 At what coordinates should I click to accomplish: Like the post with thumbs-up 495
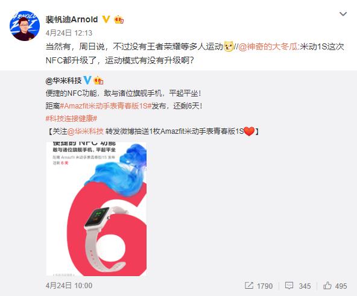tap(327, 286)
